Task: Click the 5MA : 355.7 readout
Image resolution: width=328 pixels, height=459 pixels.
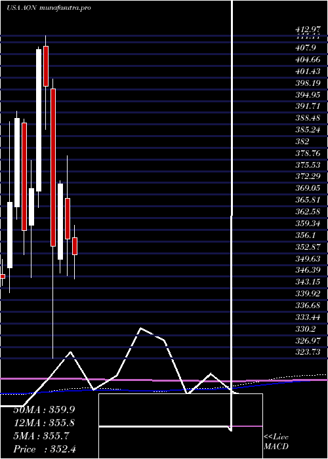Action: (x=41, y=436)
